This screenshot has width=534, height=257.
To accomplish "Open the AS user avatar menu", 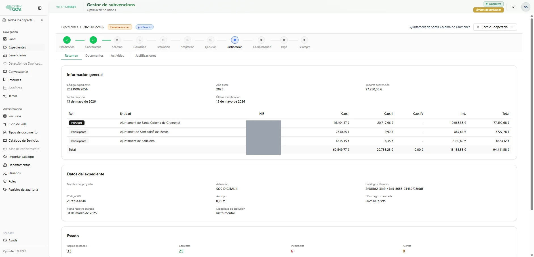I will (525, 7).
